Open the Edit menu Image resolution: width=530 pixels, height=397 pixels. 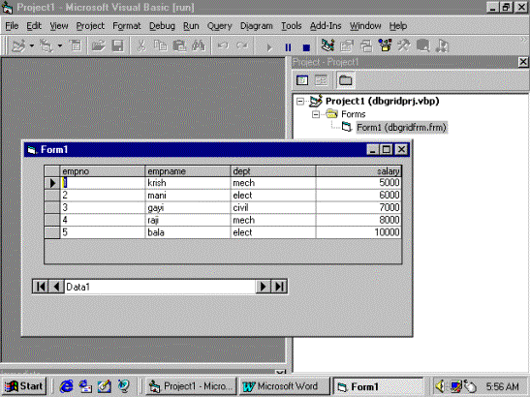pos(34,26)
